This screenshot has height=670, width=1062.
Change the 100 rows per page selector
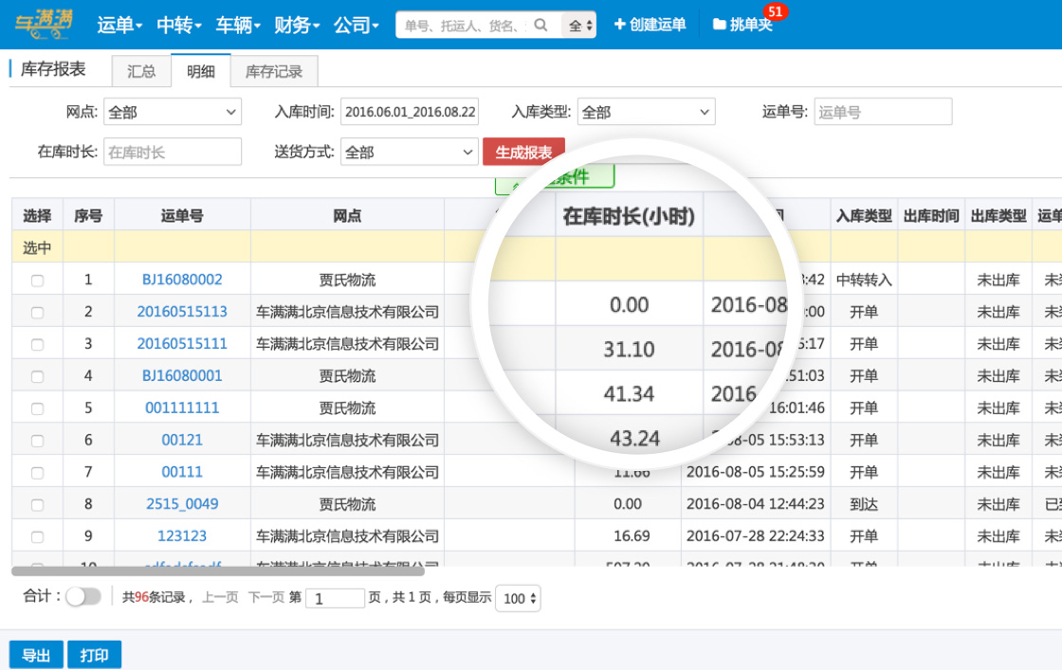coord(519,598)
